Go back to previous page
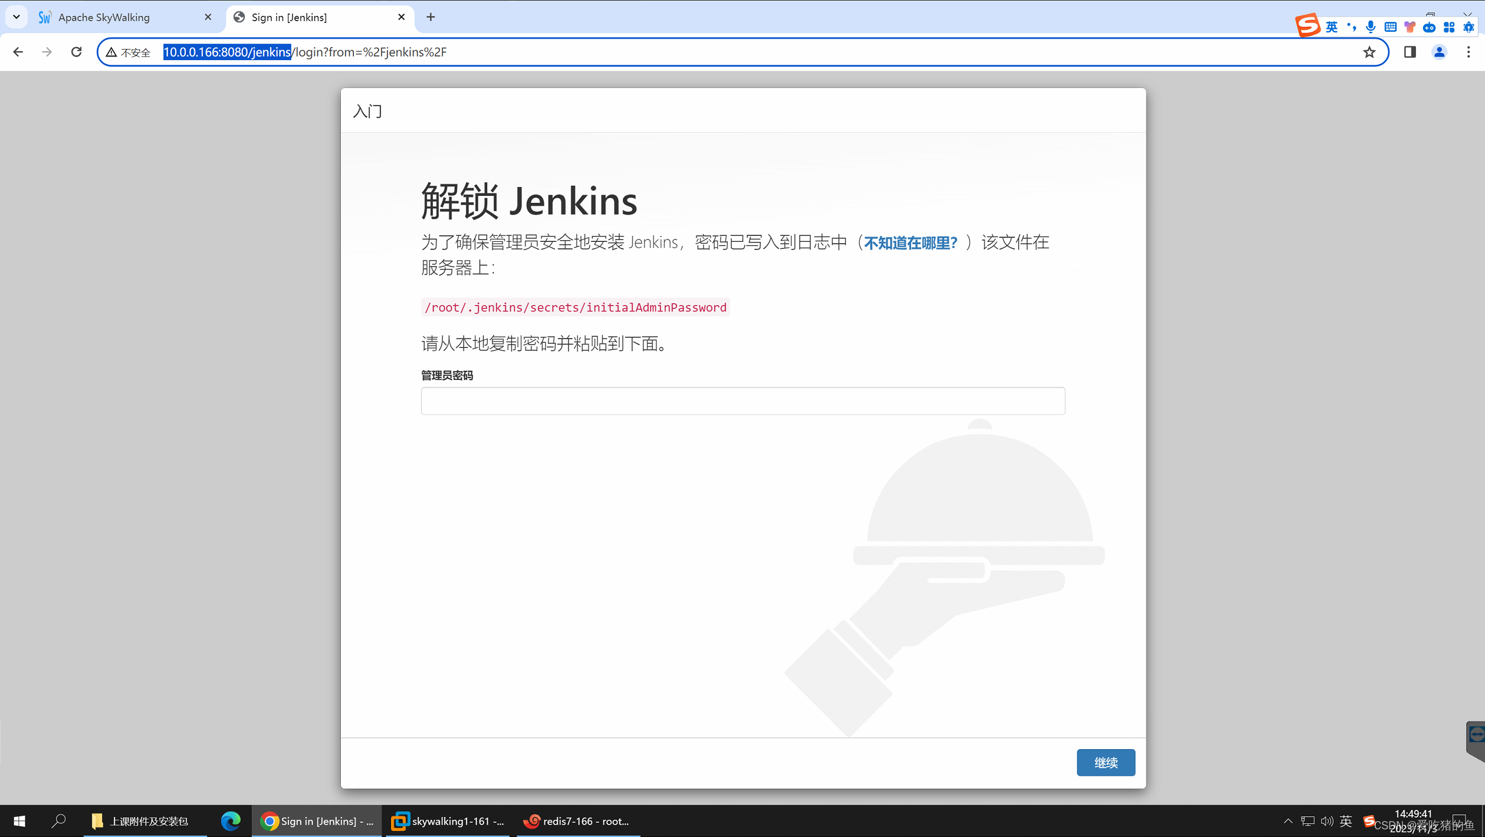This screenshot has width=1485, height=837. click(x=18, y=52)
